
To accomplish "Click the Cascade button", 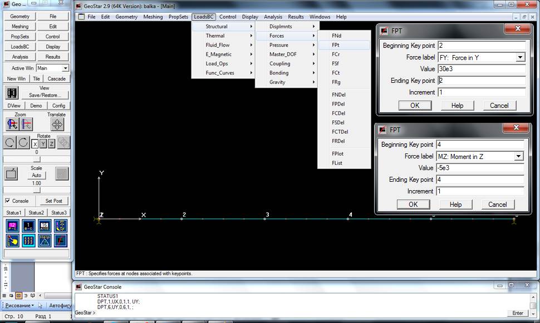I will click(x=56, y=79).
